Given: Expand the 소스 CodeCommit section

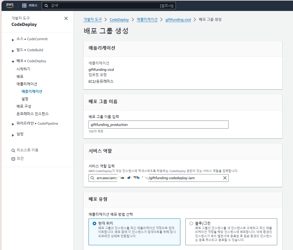Looking at the screenshot, I should point(13,40).
